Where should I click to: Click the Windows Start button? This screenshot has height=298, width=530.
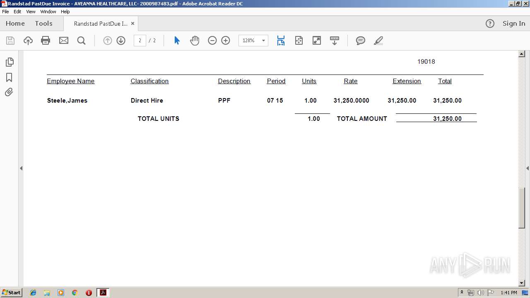[12, 293]
